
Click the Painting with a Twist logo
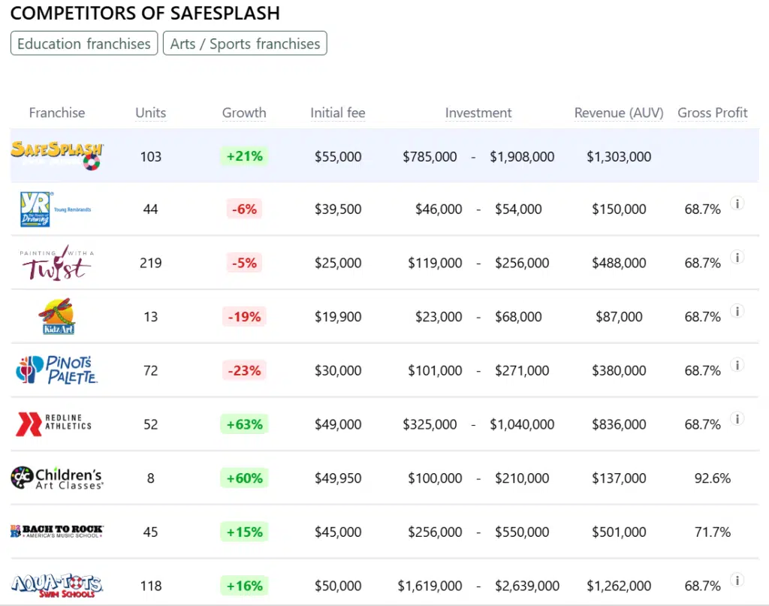[56, 263]
